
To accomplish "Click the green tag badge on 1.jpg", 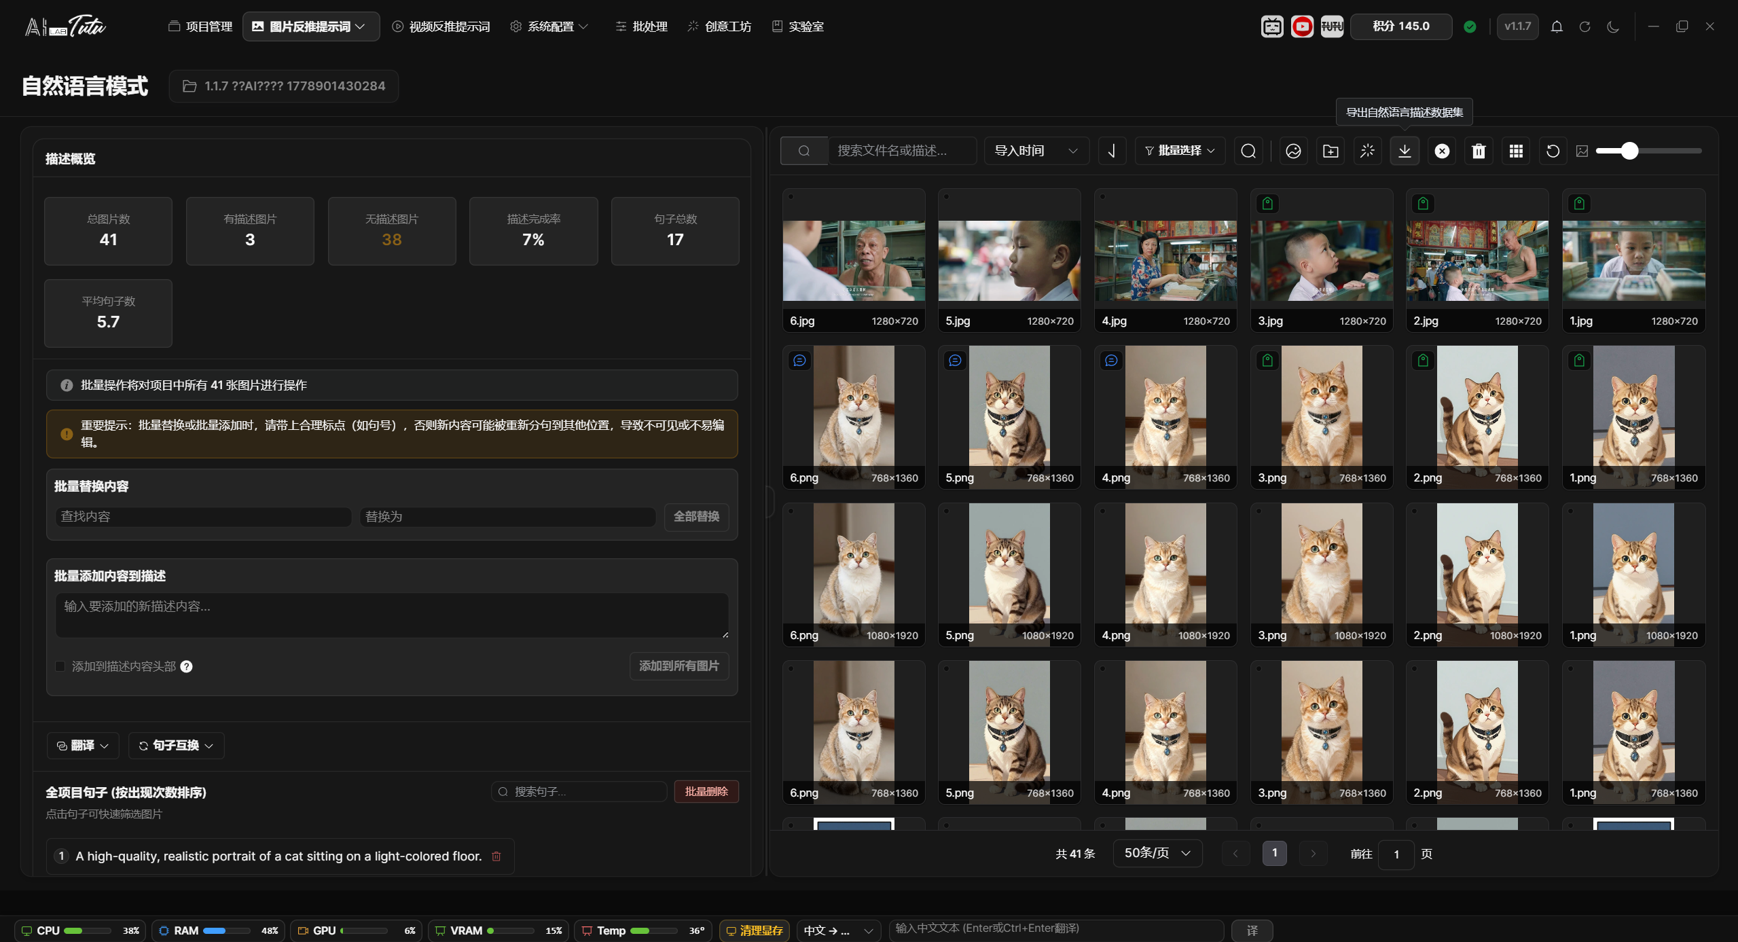I will pos(1579,203).
